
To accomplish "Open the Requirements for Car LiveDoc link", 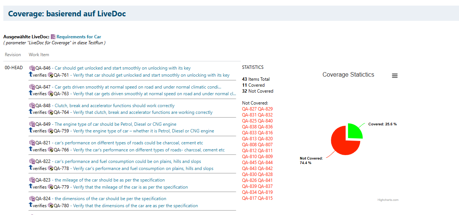I will pos(79,37).
